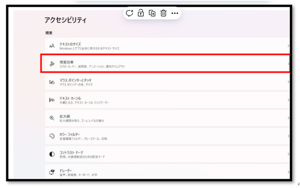Screen dimensions: 300x188
Task: Open the コントラスト テーマ setting
Action: (167, 154)
